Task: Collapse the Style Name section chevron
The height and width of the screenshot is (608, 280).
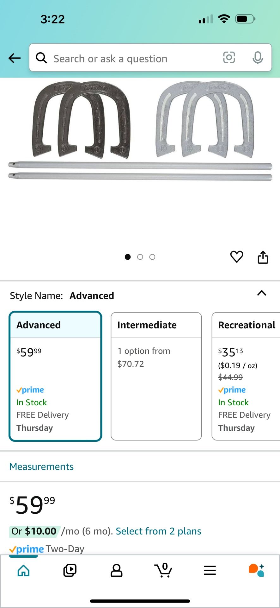Action: point(262,293)
